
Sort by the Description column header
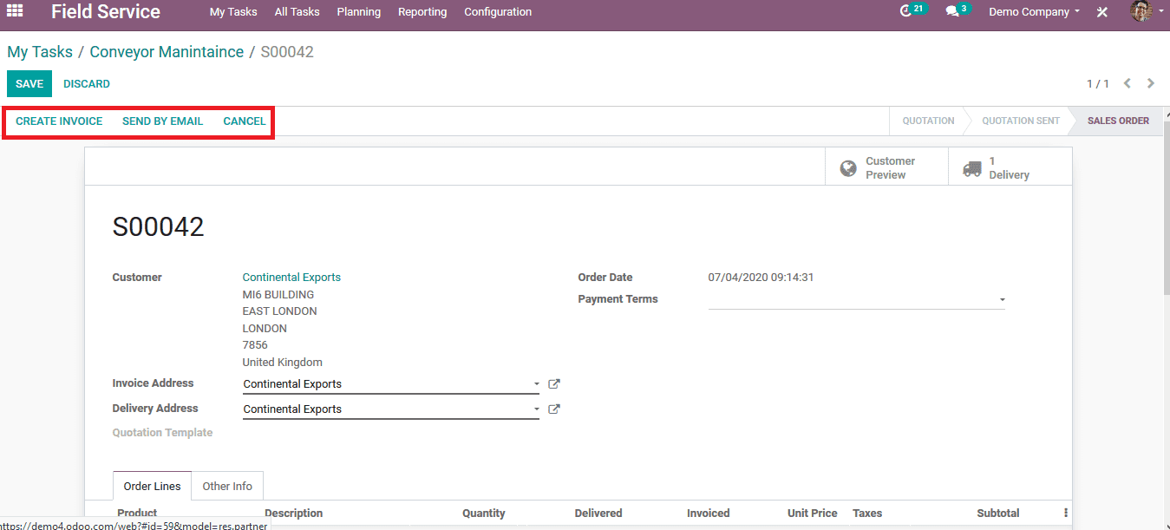[293, 514]
